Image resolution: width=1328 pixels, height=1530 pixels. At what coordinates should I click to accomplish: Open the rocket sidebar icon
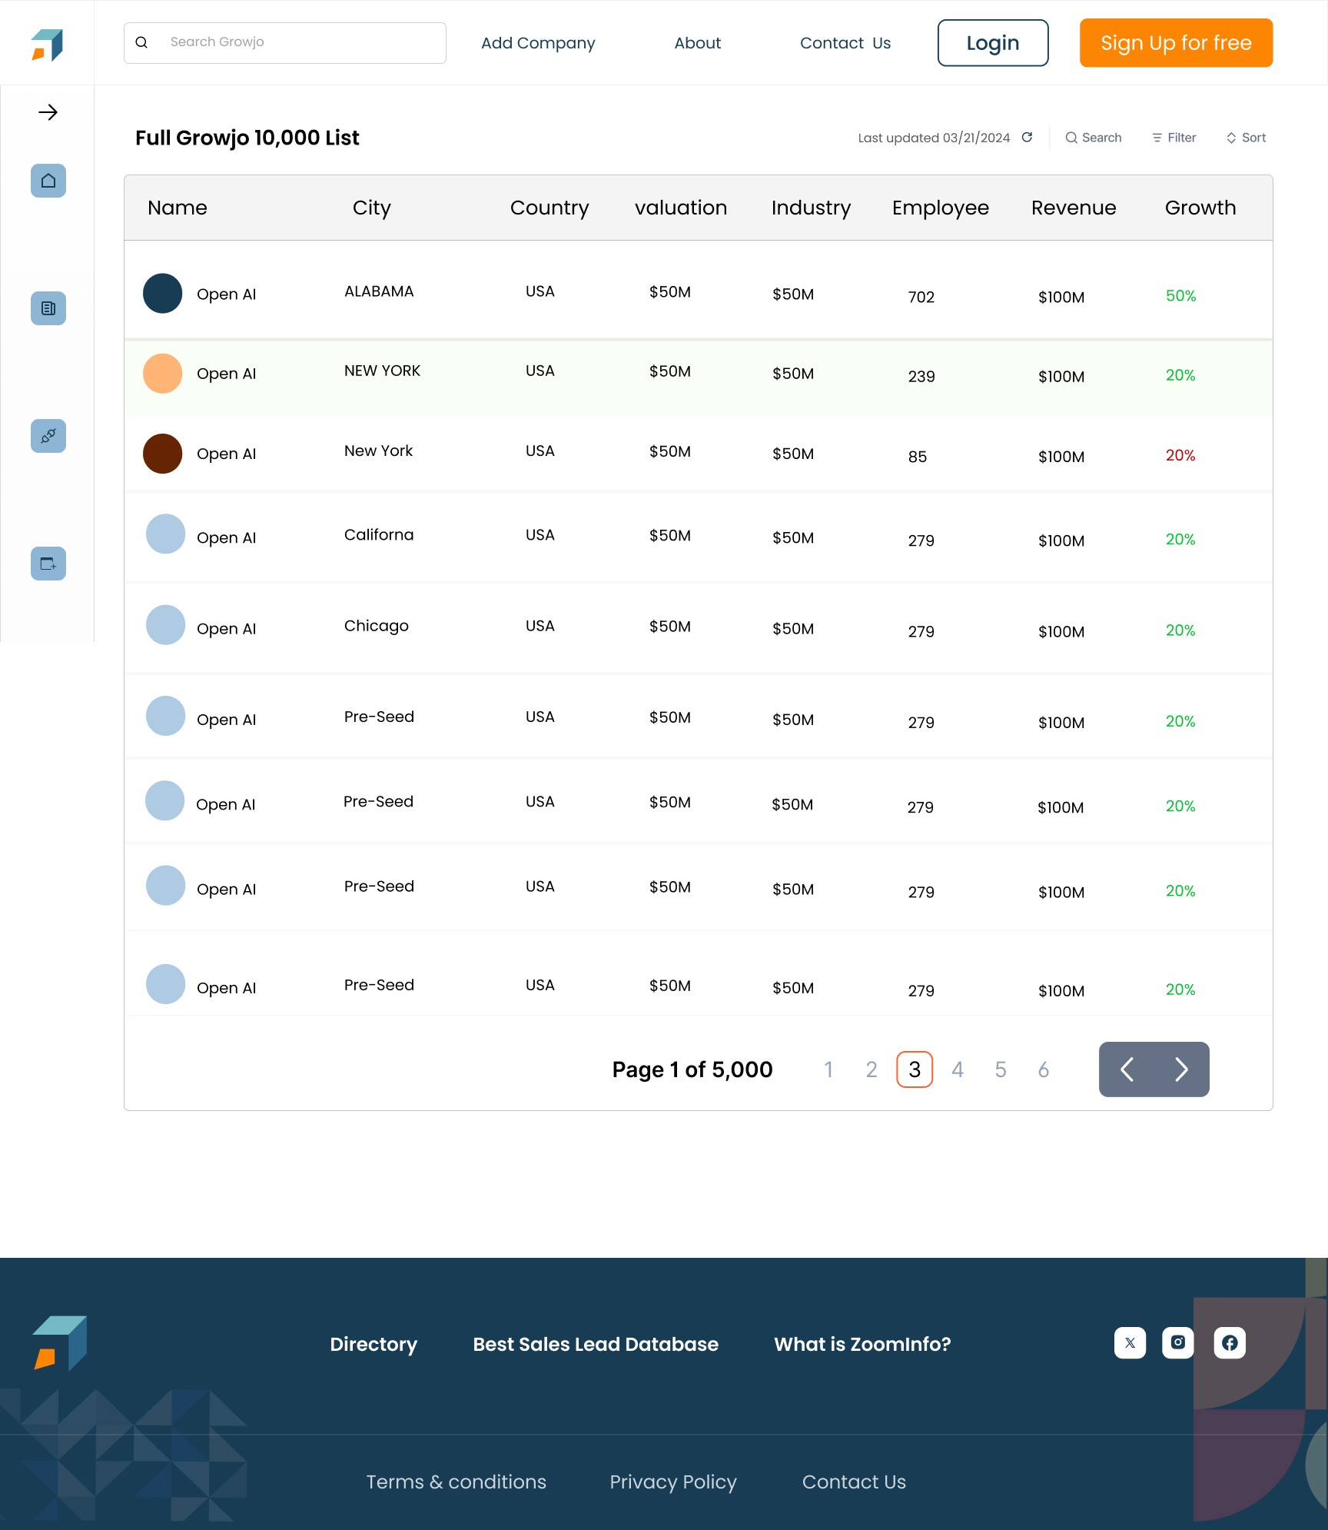click(x=48, y=436)
